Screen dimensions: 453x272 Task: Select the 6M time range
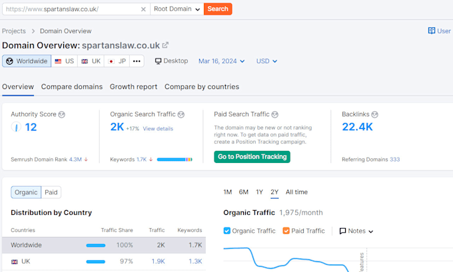click(x=244, y=192)
